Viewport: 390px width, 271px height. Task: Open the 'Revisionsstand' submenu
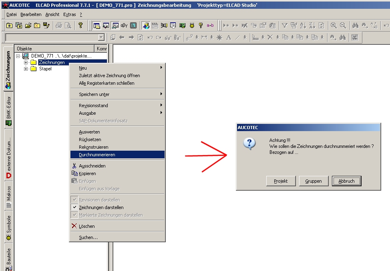117,105
